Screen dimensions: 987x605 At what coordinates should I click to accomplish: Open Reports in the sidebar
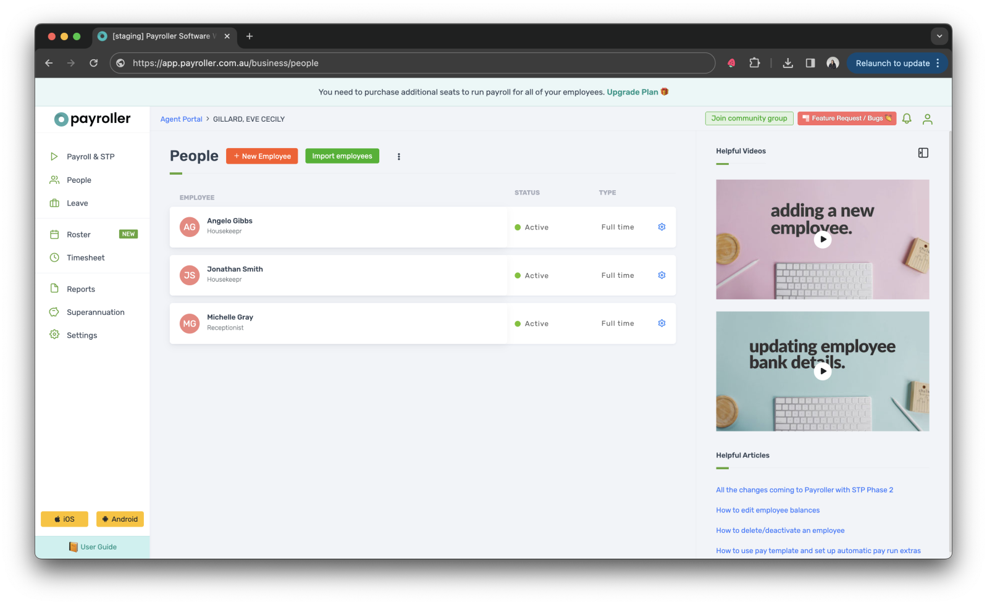pos(81,289)
